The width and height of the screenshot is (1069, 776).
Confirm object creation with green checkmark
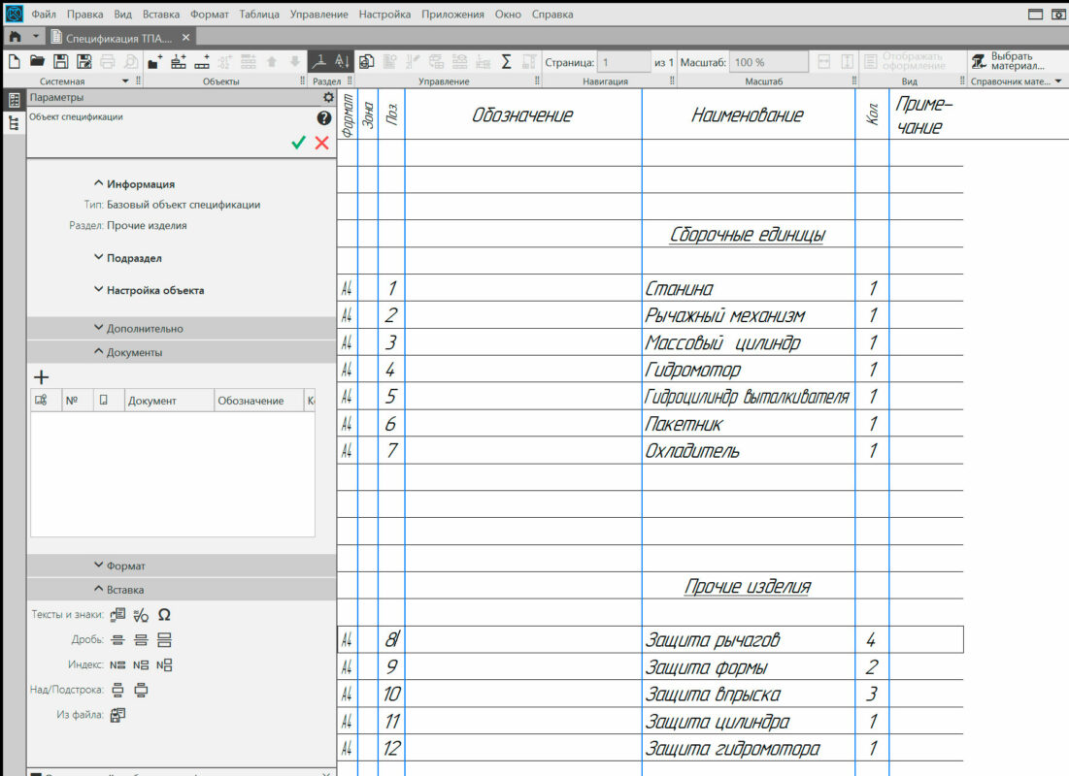click(x=298, y=143)
